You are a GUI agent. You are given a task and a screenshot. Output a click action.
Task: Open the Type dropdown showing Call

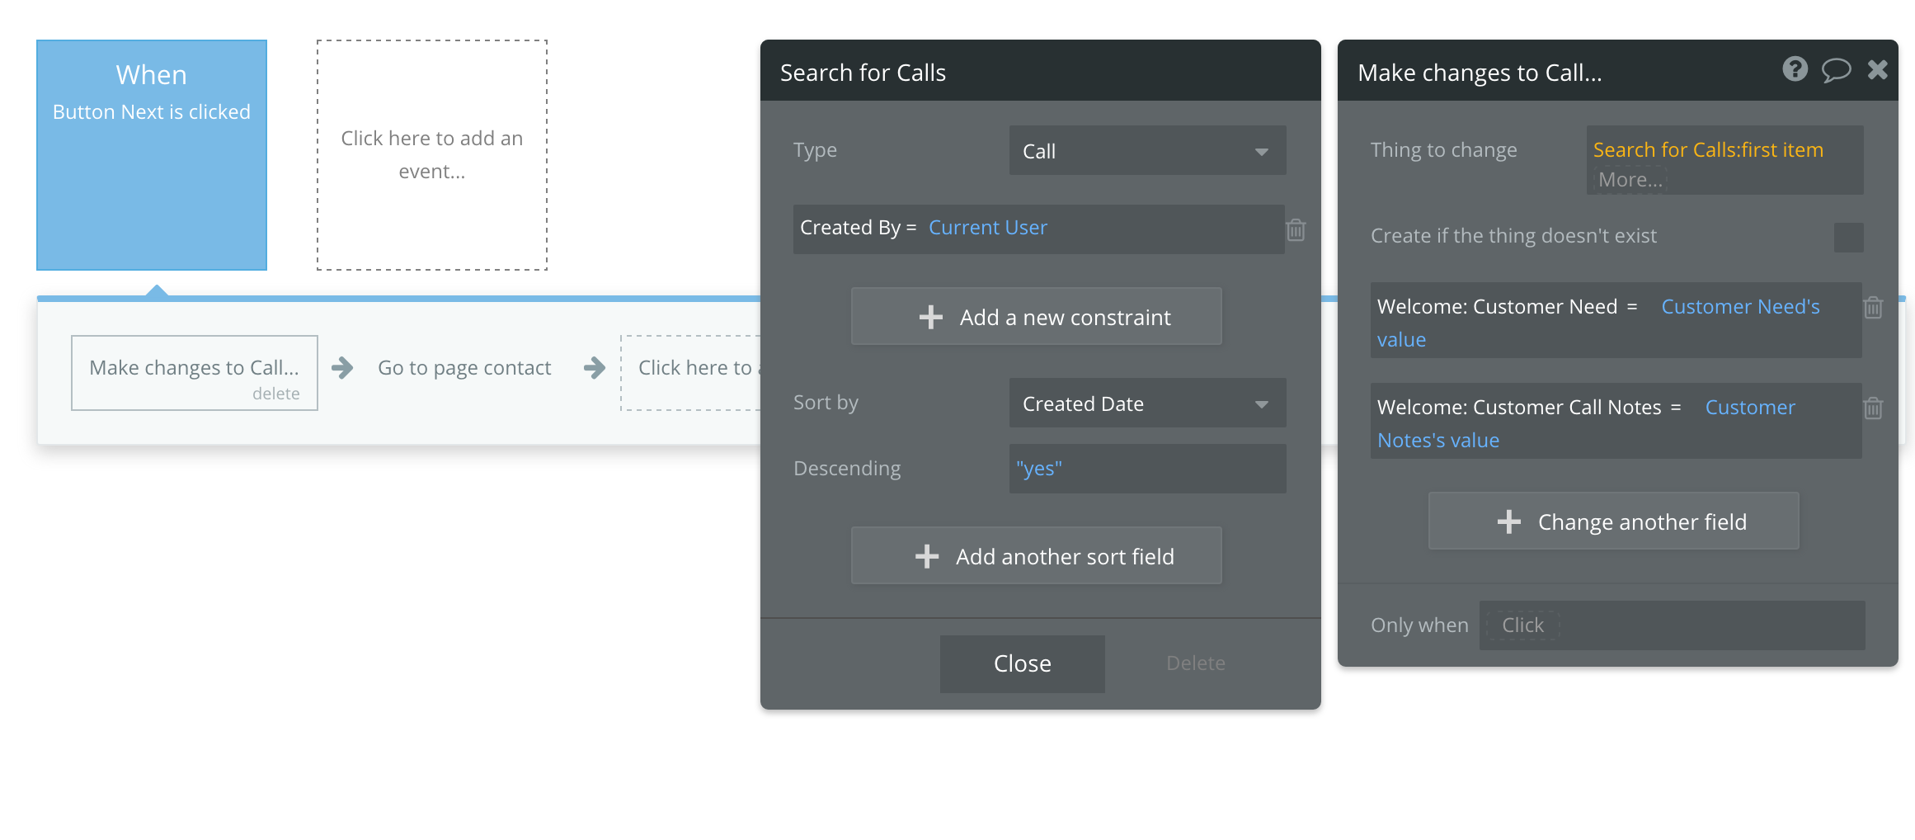click(x=1146, y=151)
